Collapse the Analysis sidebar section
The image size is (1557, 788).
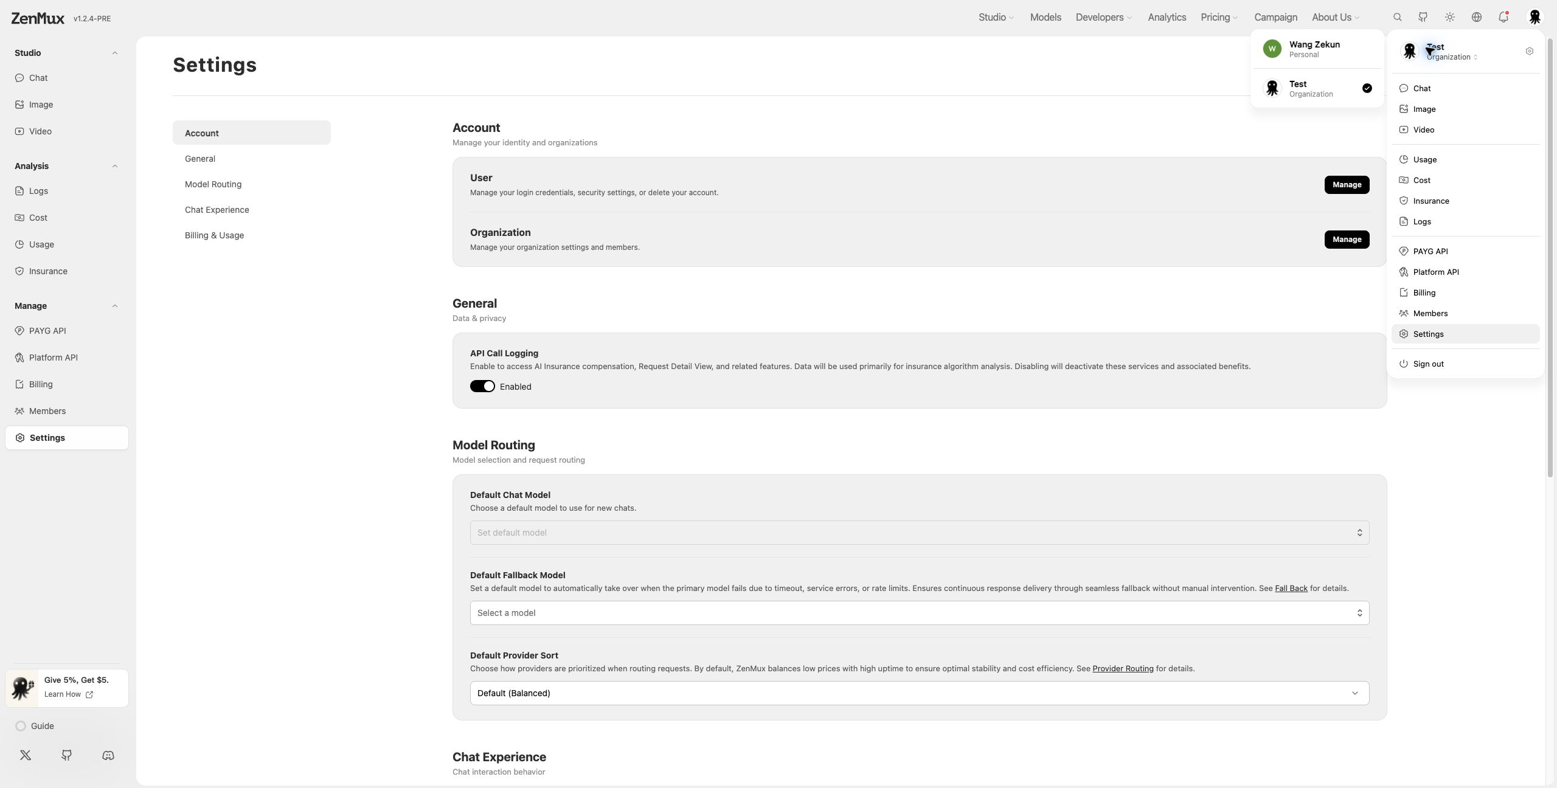[114, 166]
